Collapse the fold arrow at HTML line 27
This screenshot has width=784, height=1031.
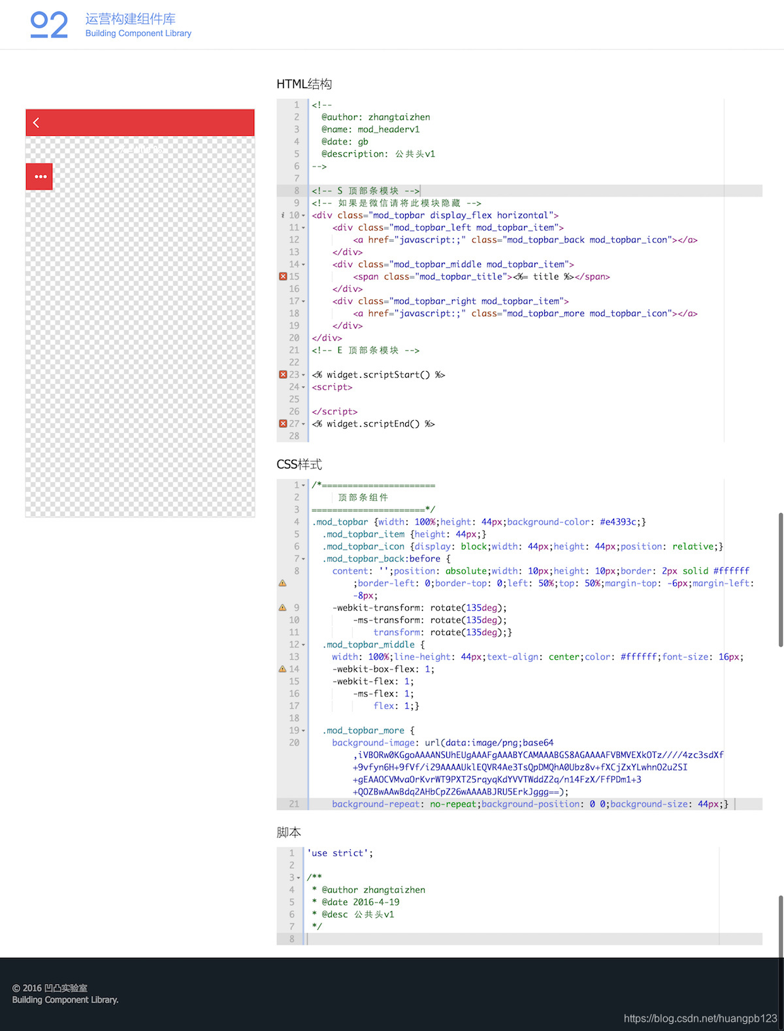pos(303,424)
